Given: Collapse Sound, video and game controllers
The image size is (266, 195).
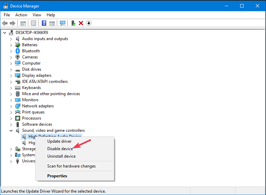Looking at the screenshot, I should (x=11, y=130).
